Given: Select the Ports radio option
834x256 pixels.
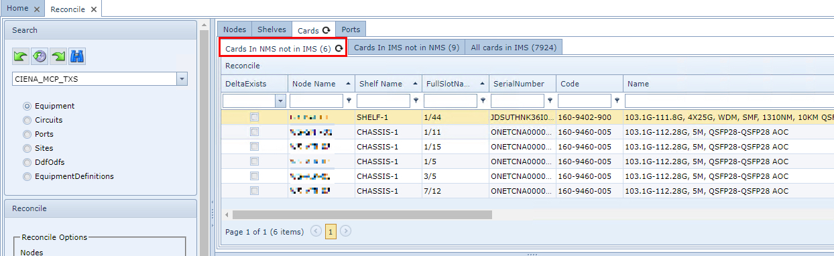Looking at the screenshot, I should pos(27,134).
